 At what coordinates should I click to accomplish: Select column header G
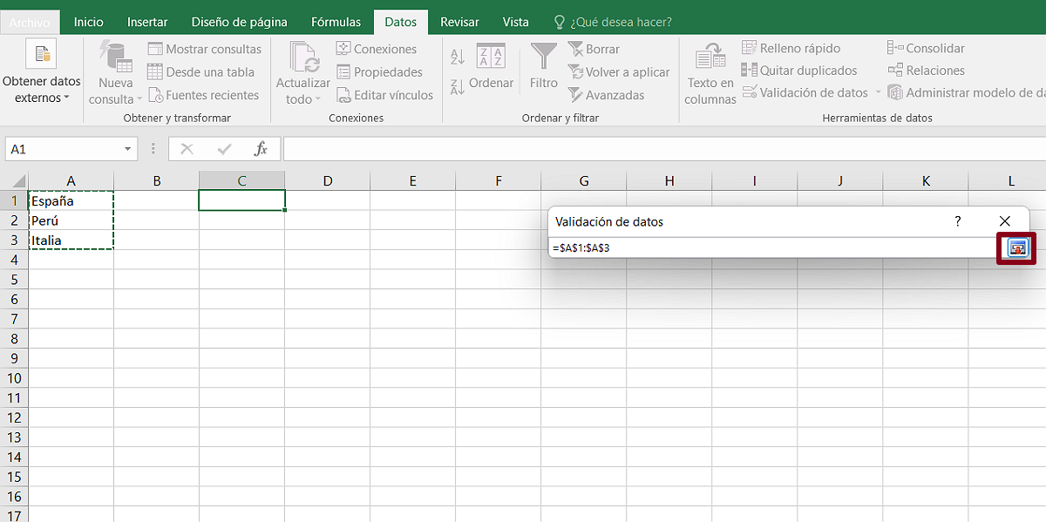(x=583, y=180)
